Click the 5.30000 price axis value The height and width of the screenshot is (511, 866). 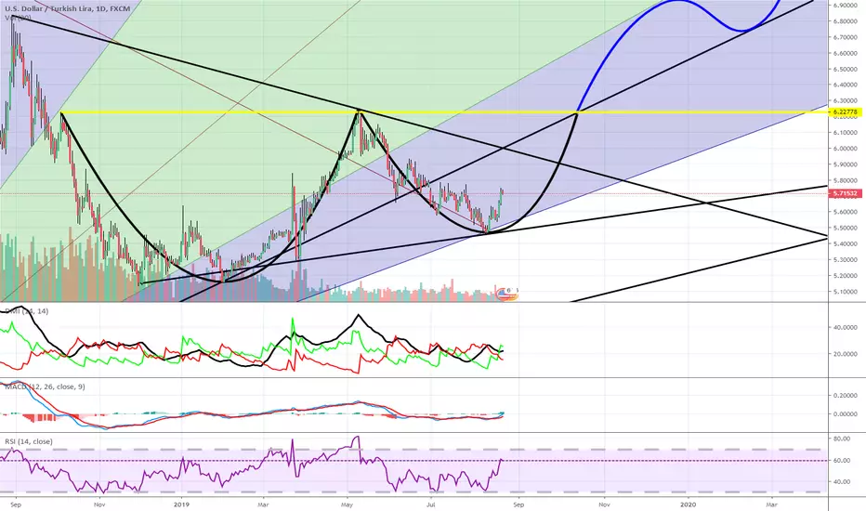pyautogui.click(x=846, y=259)
